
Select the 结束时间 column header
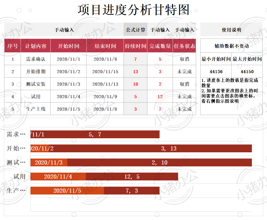coord(105,46)
